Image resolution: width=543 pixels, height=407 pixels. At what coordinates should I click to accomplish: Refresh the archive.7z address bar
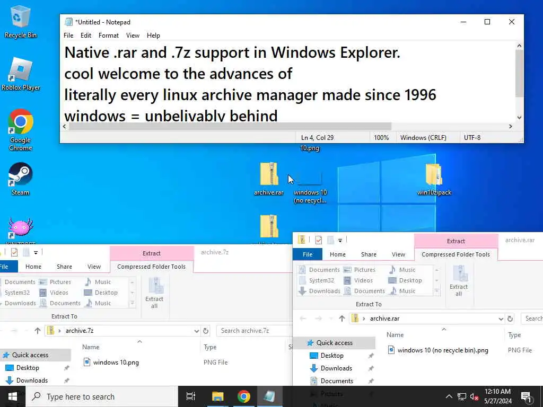pos(206,331)
